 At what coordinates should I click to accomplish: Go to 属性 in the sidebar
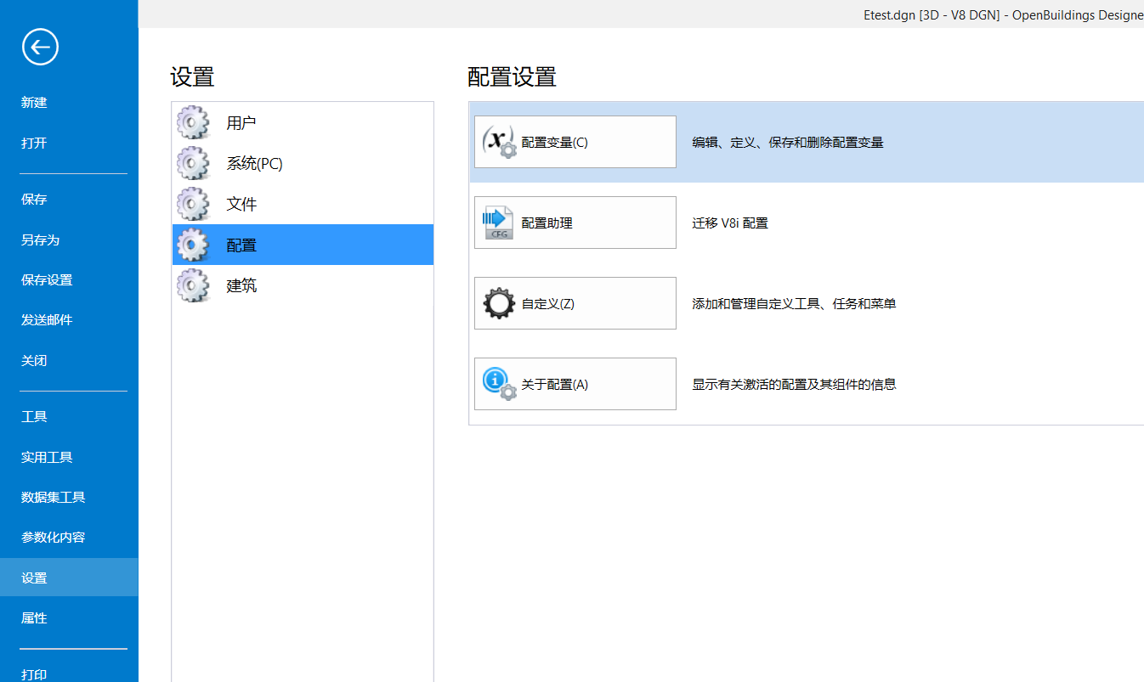[x=34, y=618]
